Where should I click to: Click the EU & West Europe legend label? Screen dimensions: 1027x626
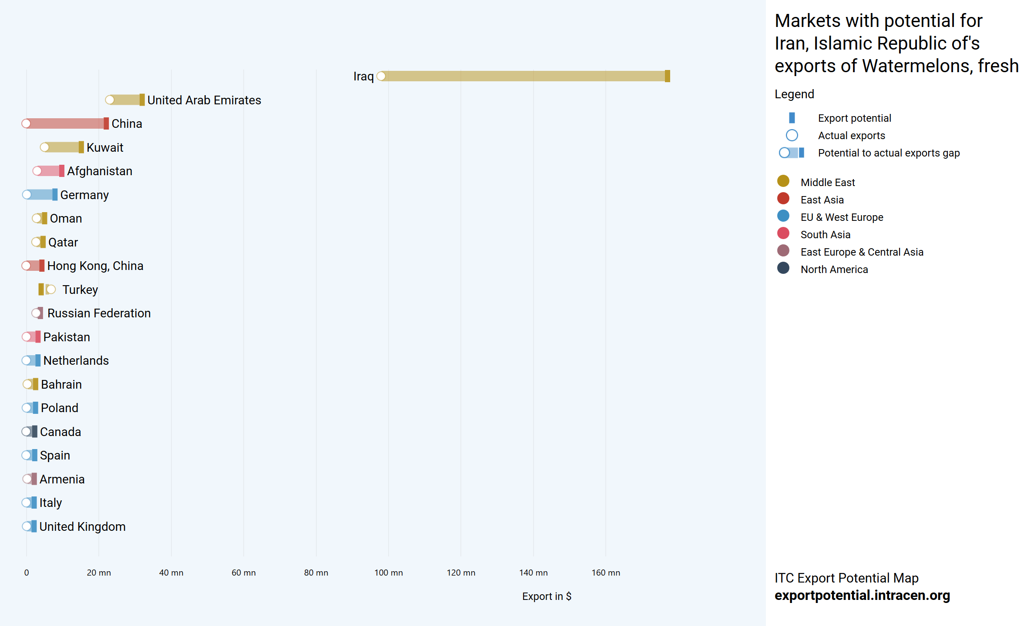pos(842,217)
